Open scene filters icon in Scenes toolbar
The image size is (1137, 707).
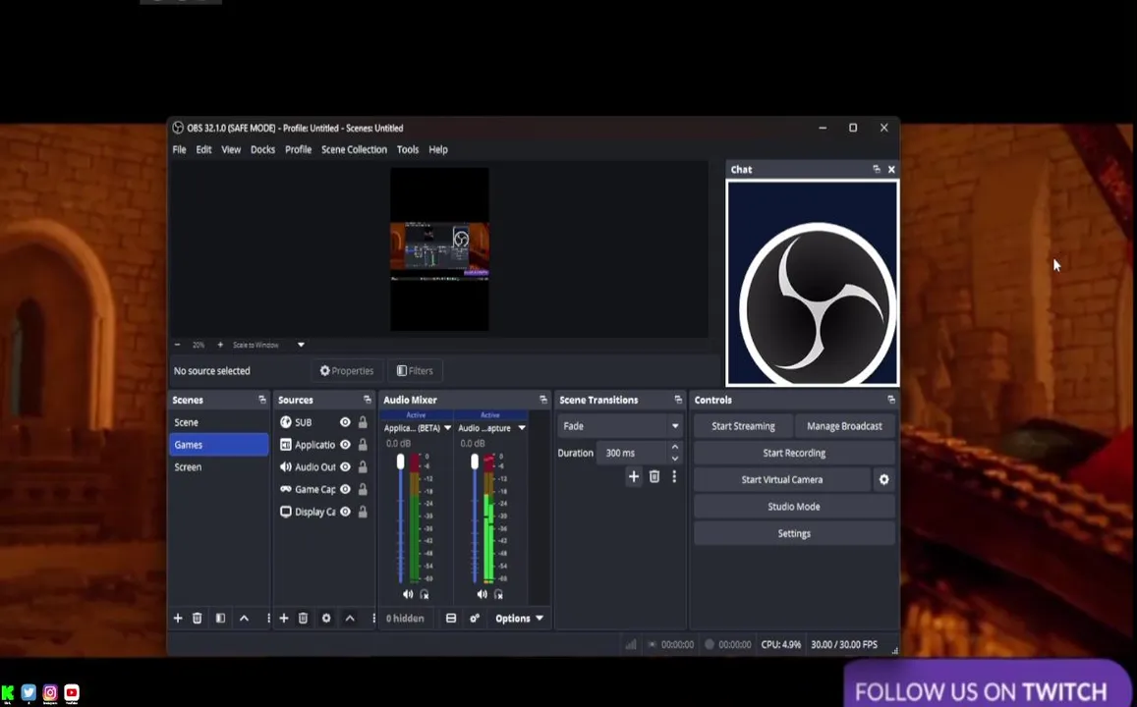pos(220,618)
